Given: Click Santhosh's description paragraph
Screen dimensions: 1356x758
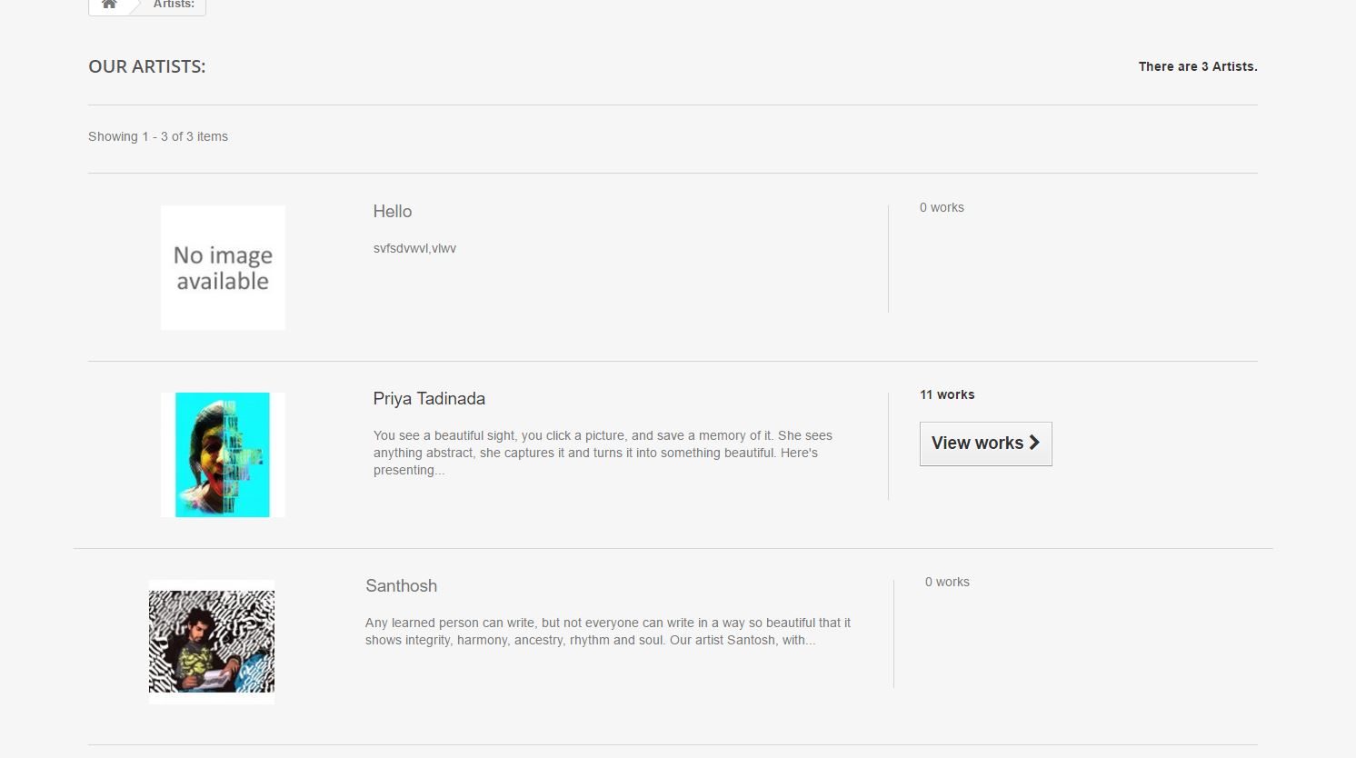Looking at the screenshot, I should tap(607, 632).
